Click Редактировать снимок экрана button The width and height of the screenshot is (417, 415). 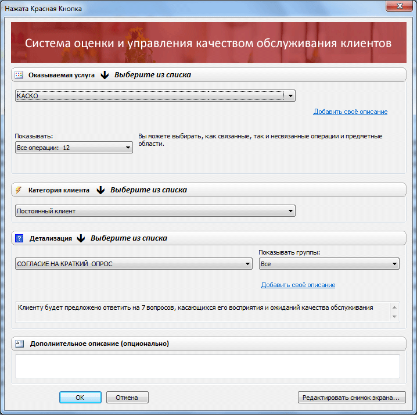tap(351, 398)
